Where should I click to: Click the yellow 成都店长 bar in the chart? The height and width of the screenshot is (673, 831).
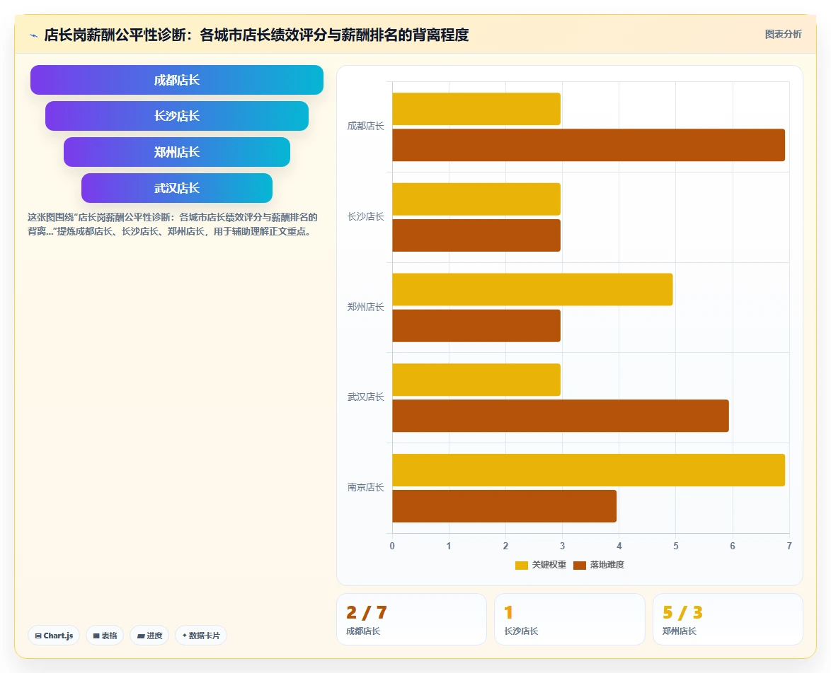click(476, 109)
